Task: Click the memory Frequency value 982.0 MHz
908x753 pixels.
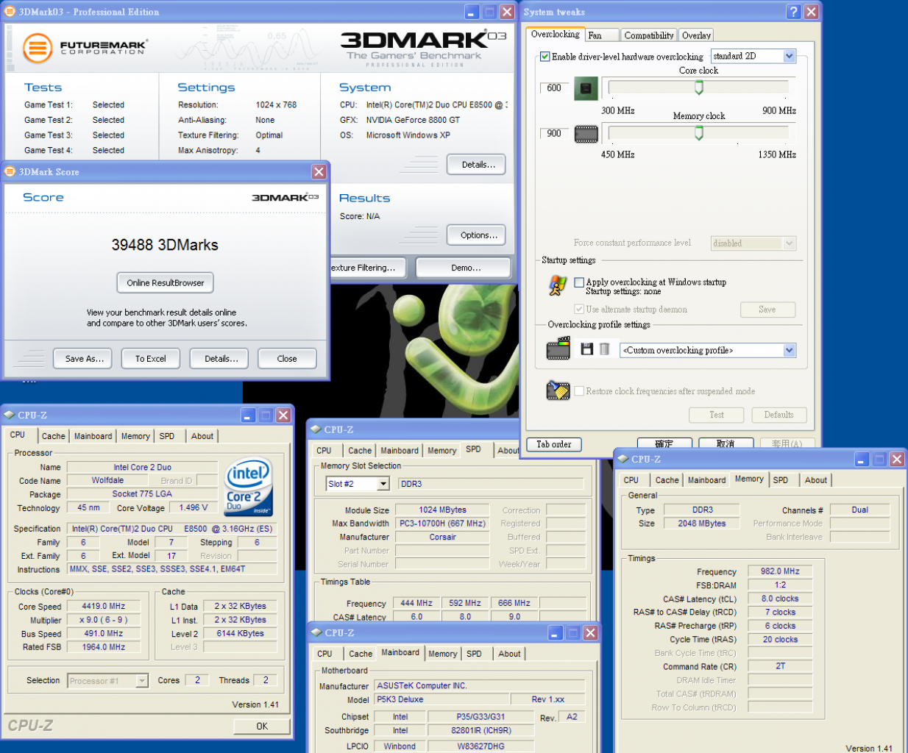Action: (781, 571)
